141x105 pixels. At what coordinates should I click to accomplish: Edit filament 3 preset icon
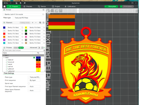22,31
